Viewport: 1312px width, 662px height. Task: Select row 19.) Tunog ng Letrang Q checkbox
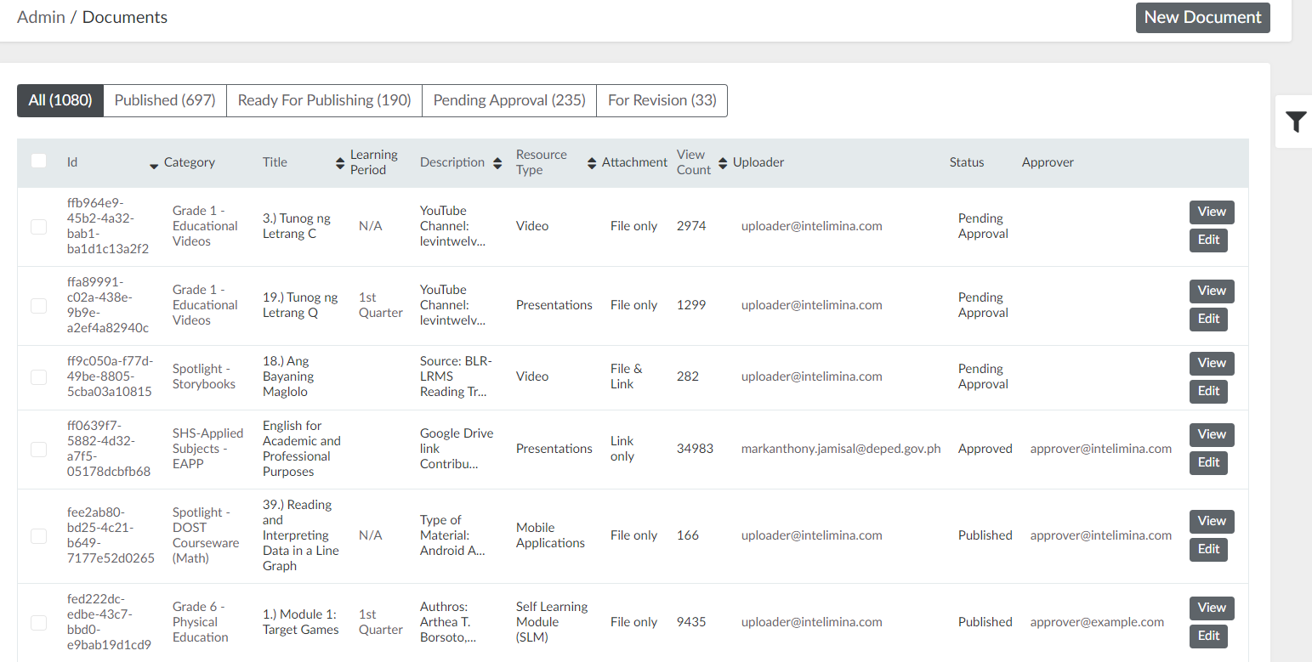tap(38, 306)
